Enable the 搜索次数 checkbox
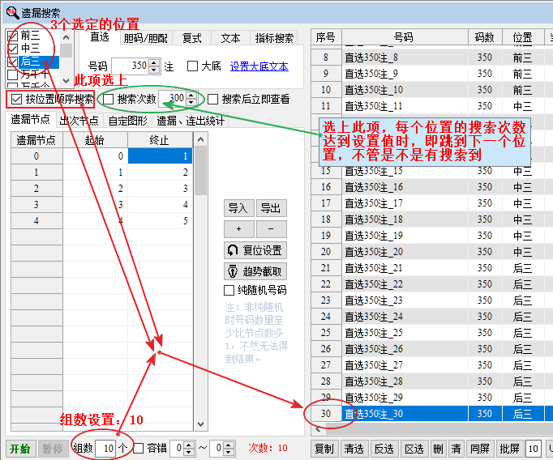 pyautogui.click(x=109, y=100)
